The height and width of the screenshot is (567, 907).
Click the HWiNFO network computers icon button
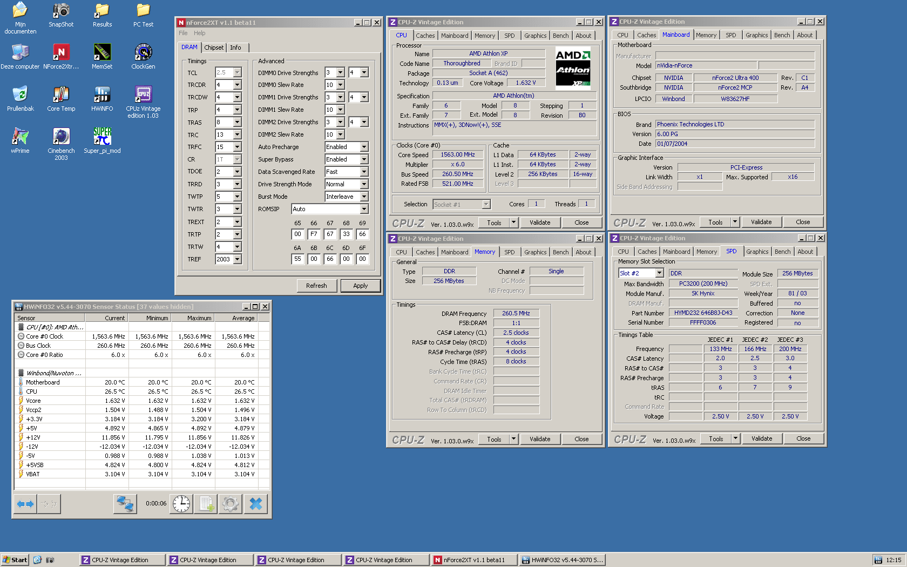click(x=125, y=504)
